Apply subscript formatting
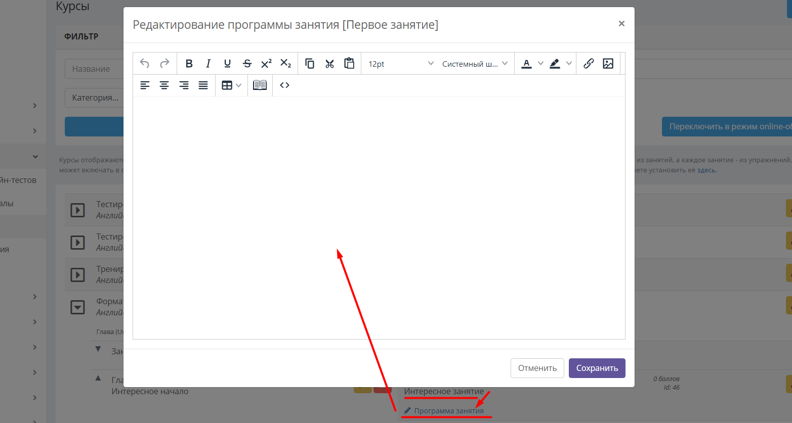Viewport: 792px width, 423px height. tap(285, 63)
